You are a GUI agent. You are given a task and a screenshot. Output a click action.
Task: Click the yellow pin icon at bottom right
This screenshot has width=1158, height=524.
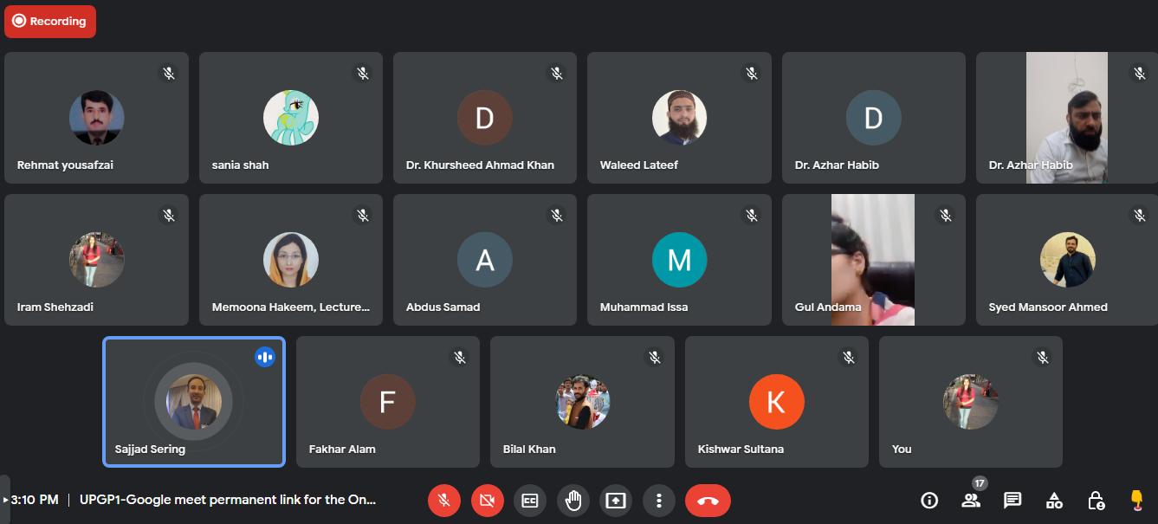tap(1137, 500)
